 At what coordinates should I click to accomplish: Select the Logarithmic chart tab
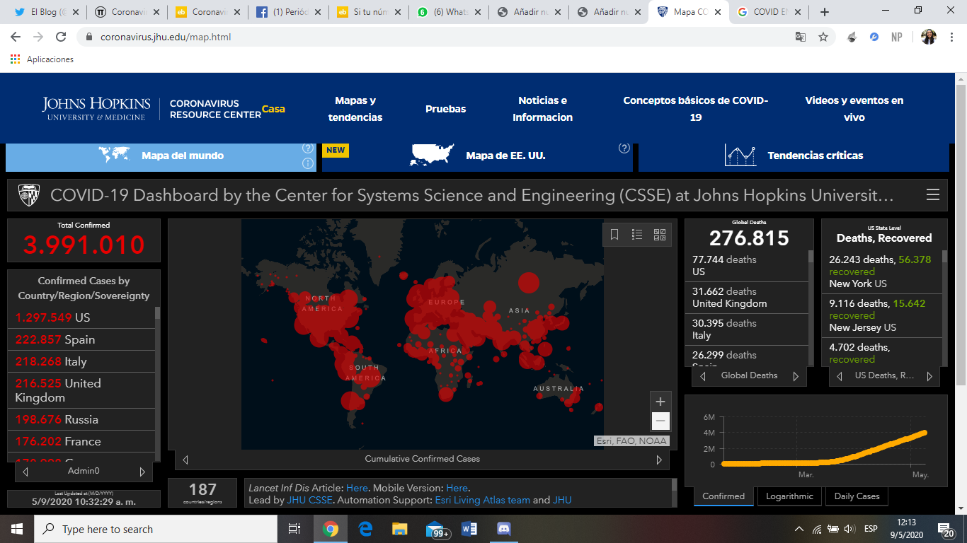click(x=789, y=496)
